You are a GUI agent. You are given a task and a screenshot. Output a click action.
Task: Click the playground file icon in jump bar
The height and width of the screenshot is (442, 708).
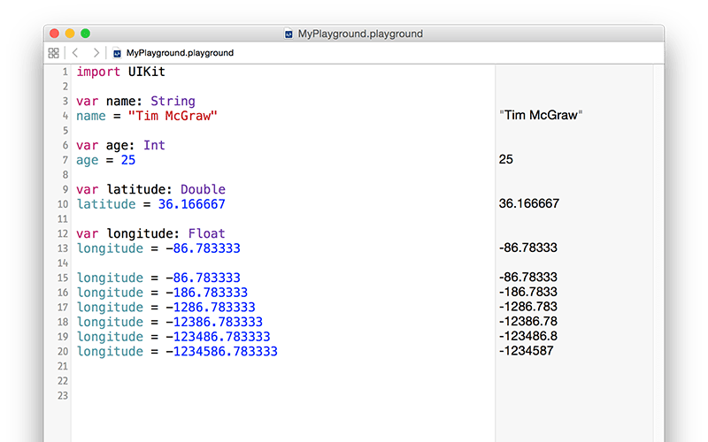tap(117, 53)
